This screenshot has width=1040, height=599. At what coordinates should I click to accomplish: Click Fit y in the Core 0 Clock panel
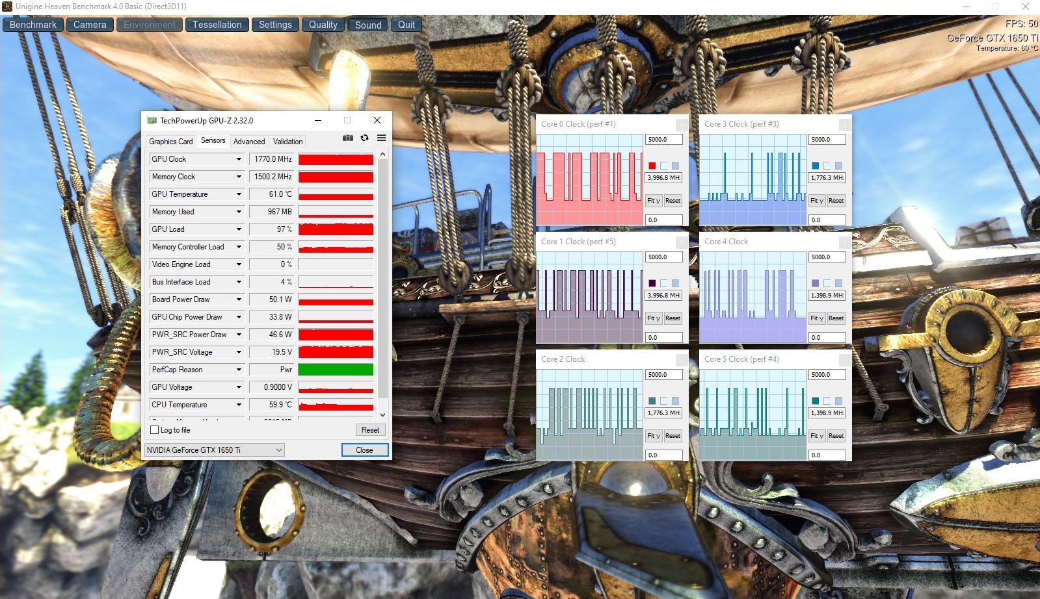[x=654, y=201]
